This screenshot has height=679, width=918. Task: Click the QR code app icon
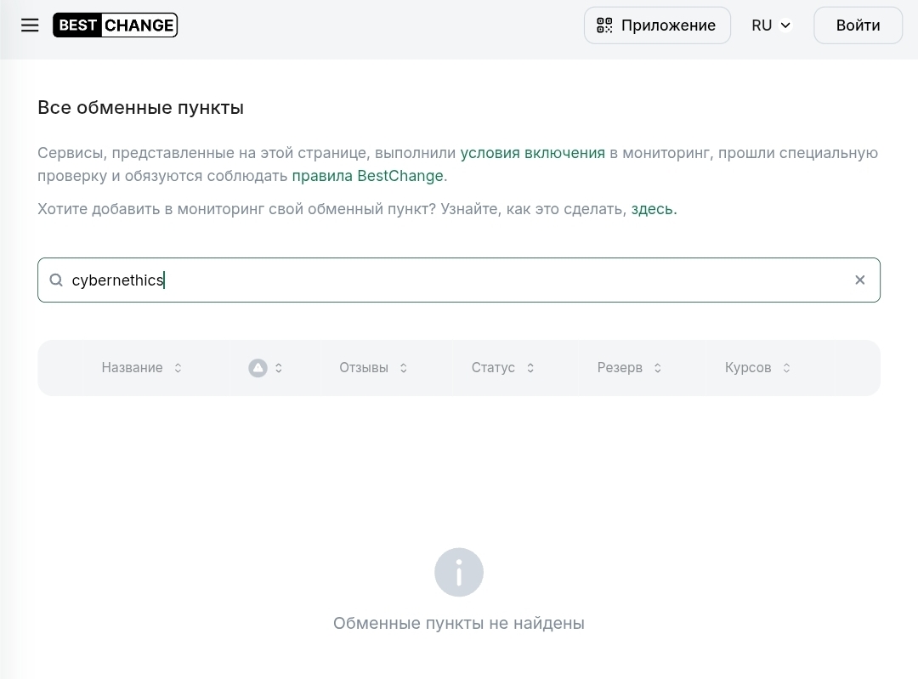click(x=604, y=25)
